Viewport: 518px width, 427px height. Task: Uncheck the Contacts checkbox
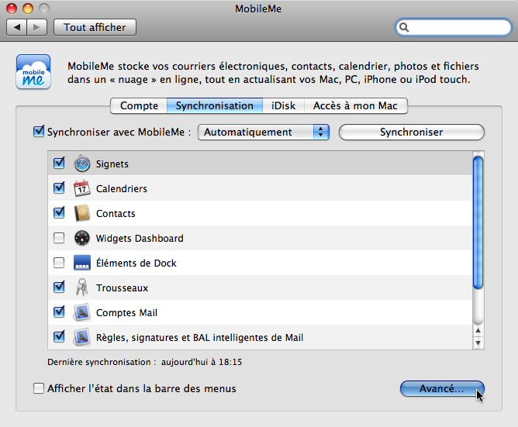click(x=59, y=212)
